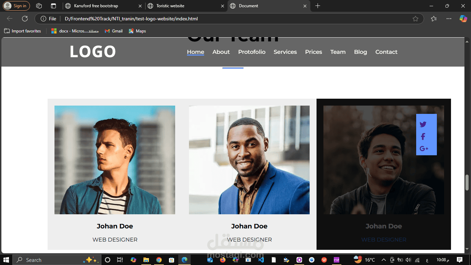Click the Facebook icon on team card
This screenshot has height=265, width=471.
coord(423,137)
